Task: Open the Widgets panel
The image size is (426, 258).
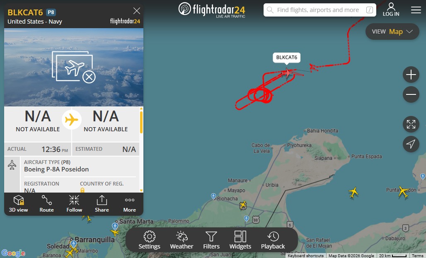Action: point(240,240)
